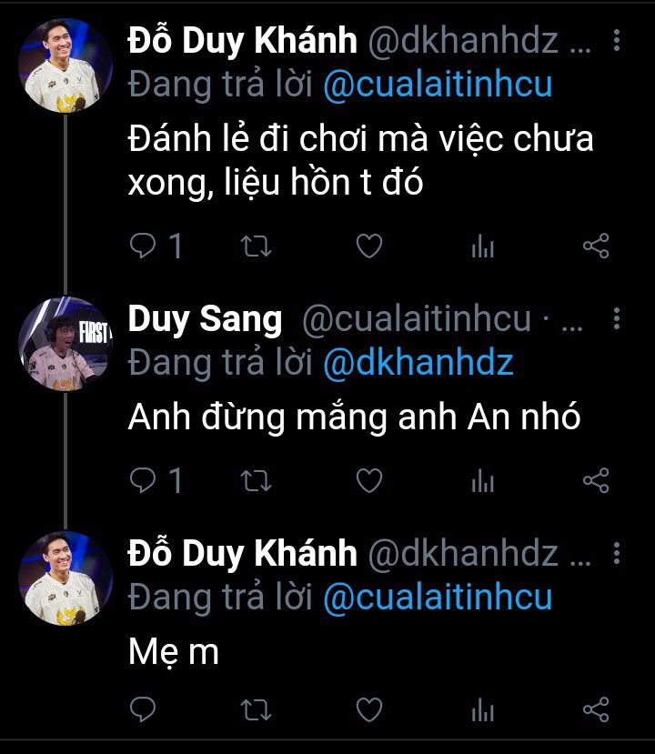Open Duy Sang's profile picture
The height and width of the screenshot is (754, 655).
(65, 342)
